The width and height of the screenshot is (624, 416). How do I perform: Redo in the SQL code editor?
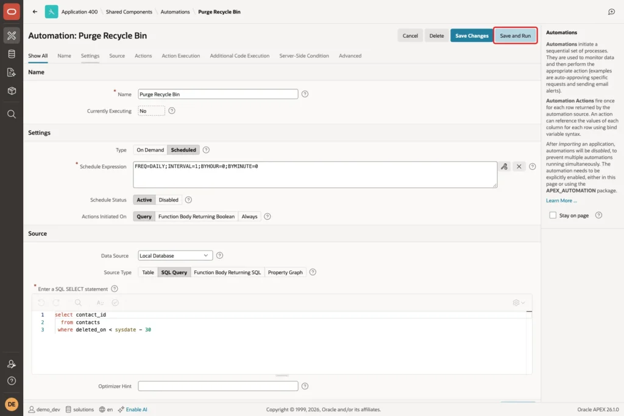[56, 303]
